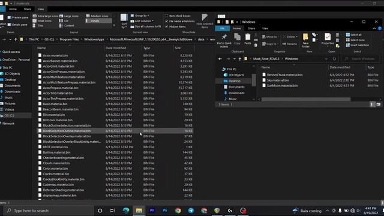The height and width of the screenshot is (216, 384).
Task: Collapse the ribbon in the Windows window
Action: click(374, 28)
